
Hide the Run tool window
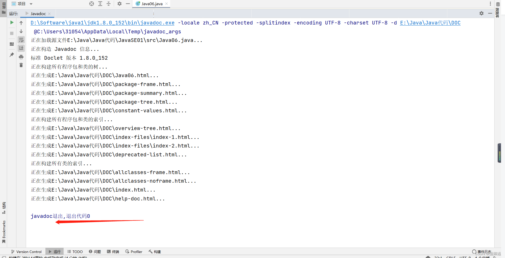click(490, 13)
